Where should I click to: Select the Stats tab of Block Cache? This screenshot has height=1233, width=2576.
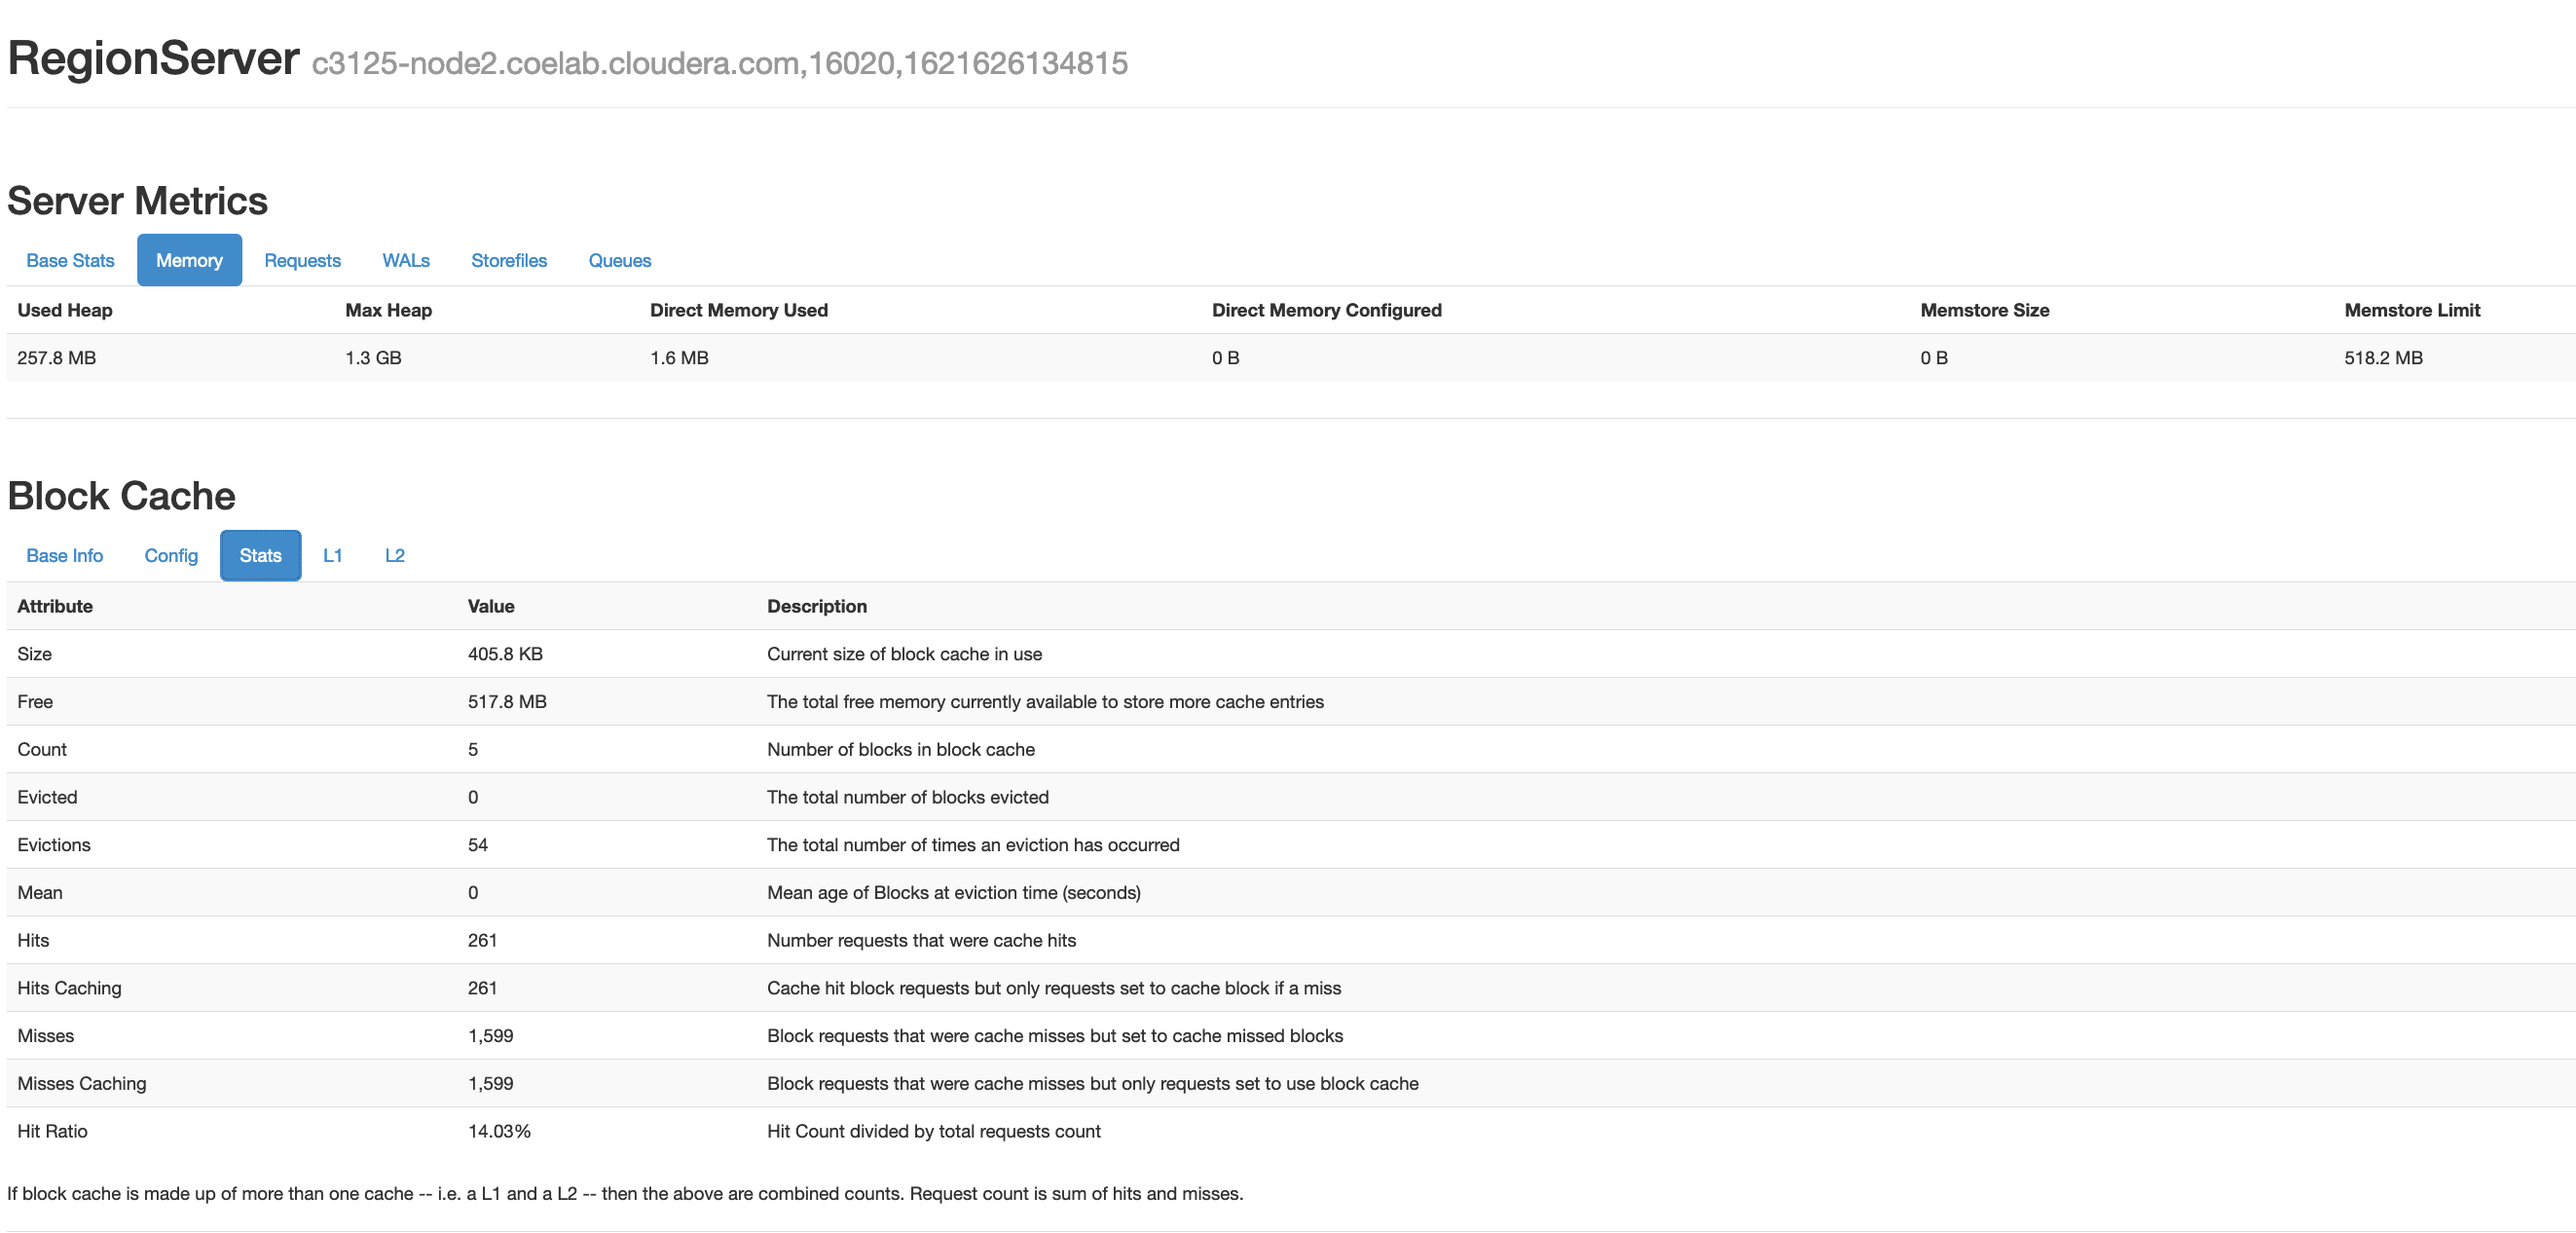259,555
